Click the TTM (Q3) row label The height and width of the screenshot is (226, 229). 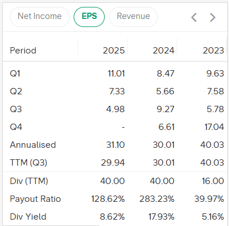[28, 163]
